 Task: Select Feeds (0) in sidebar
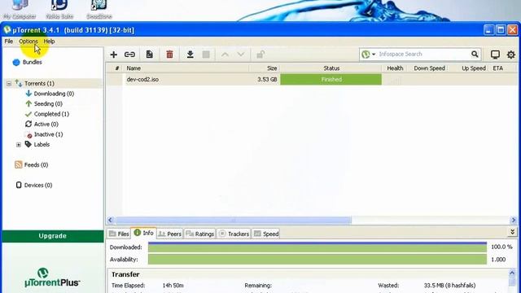[x=36, y=164]
